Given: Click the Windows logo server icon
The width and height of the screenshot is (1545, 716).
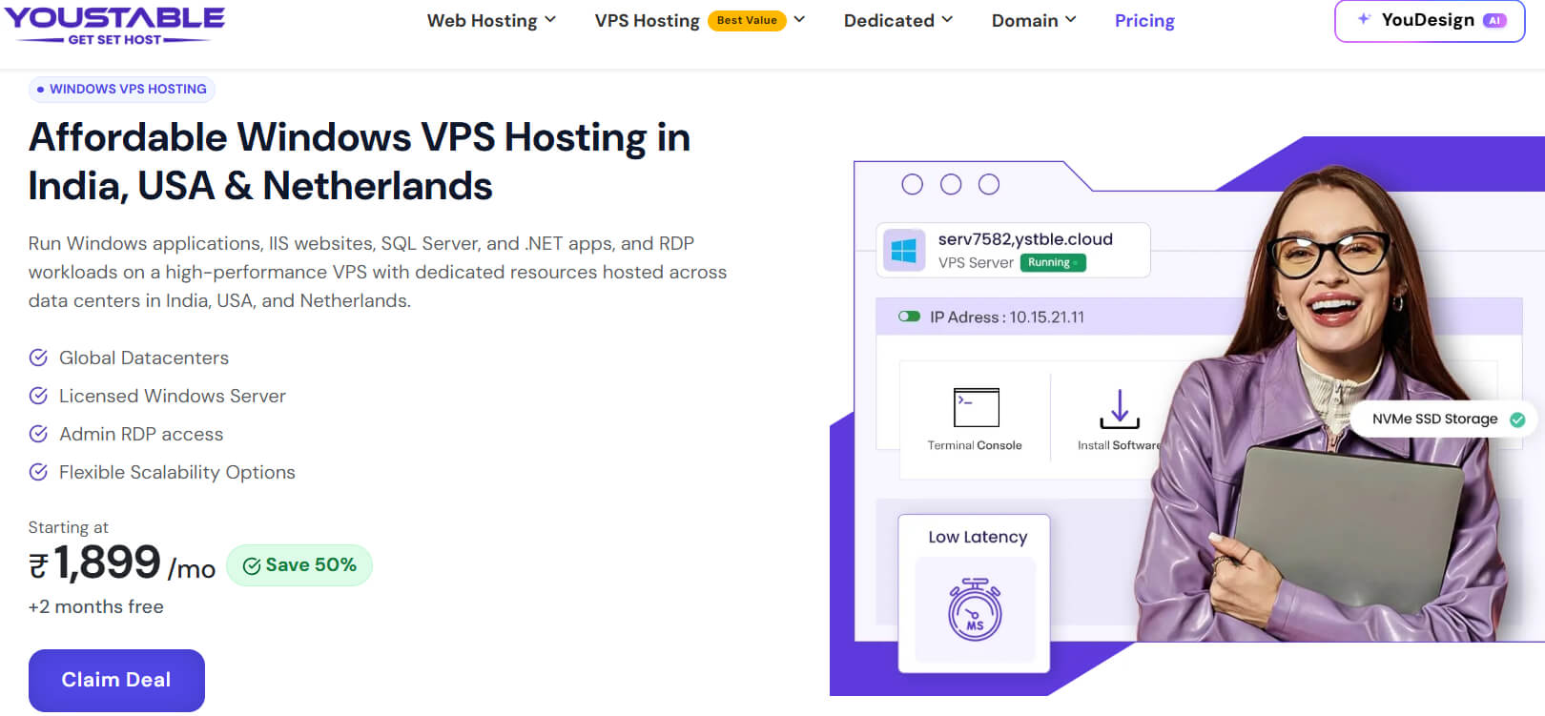Looking at the screenshot, I should (x=903, y=250).
